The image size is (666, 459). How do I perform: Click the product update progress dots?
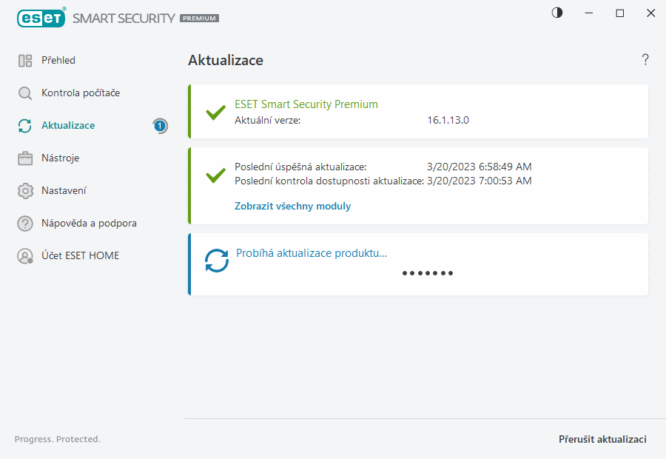[x=428, y=273]
